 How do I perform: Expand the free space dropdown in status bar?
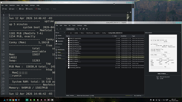143,96
